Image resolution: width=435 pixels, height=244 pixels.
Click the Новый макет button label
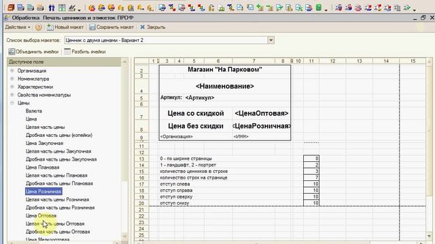[x=69, y=27]
